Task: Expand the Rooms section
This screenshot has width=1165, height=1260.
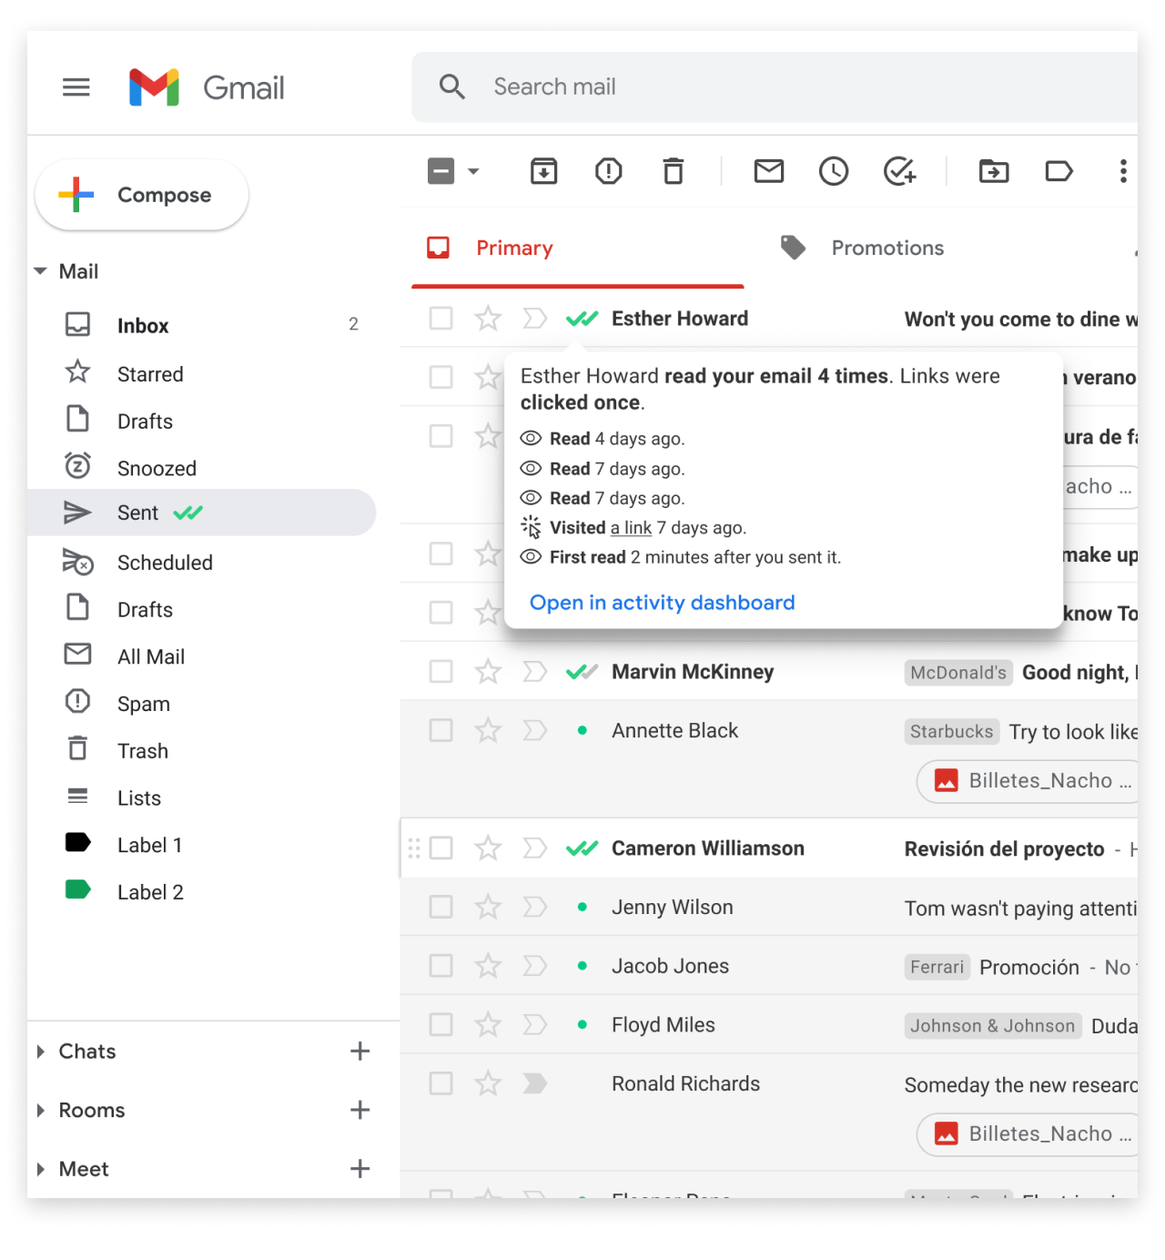Action: (x=40, y=1110)
